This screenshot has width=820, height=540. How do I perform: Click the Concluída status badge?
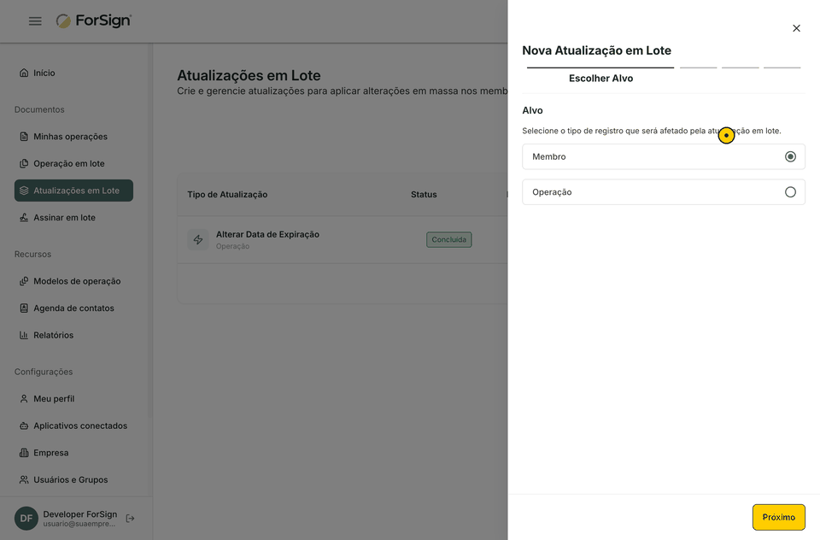[x=448, y=239]
